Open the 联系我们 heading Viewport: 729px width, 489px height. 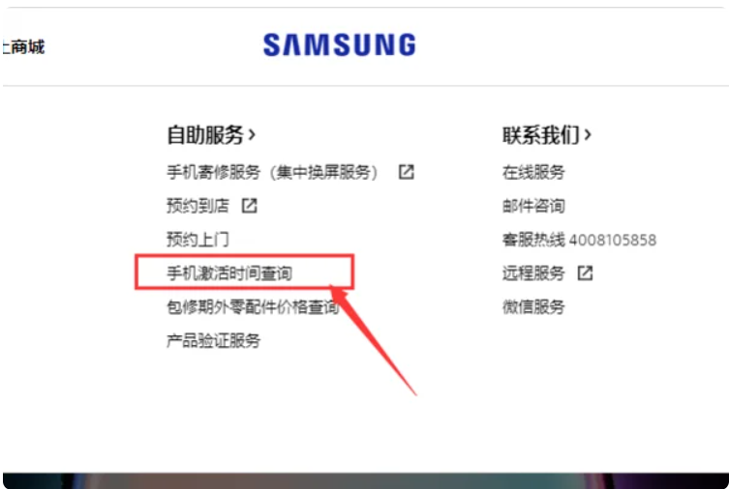(x=541, y=135)
